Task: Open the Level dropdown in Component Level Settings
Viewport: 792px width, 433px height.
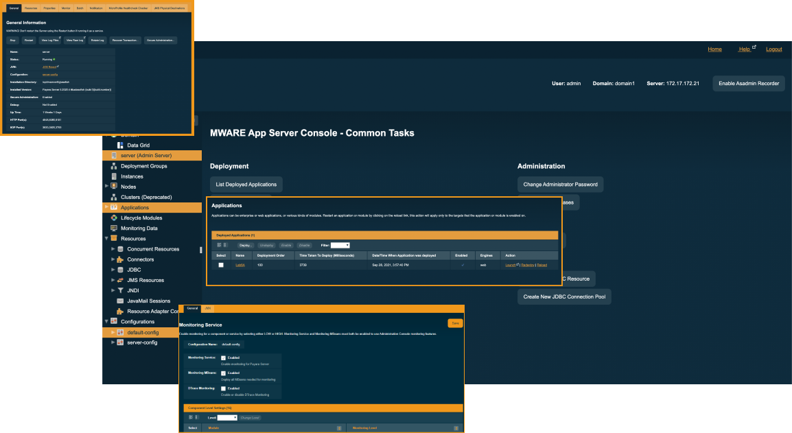Action: point(226,417)
